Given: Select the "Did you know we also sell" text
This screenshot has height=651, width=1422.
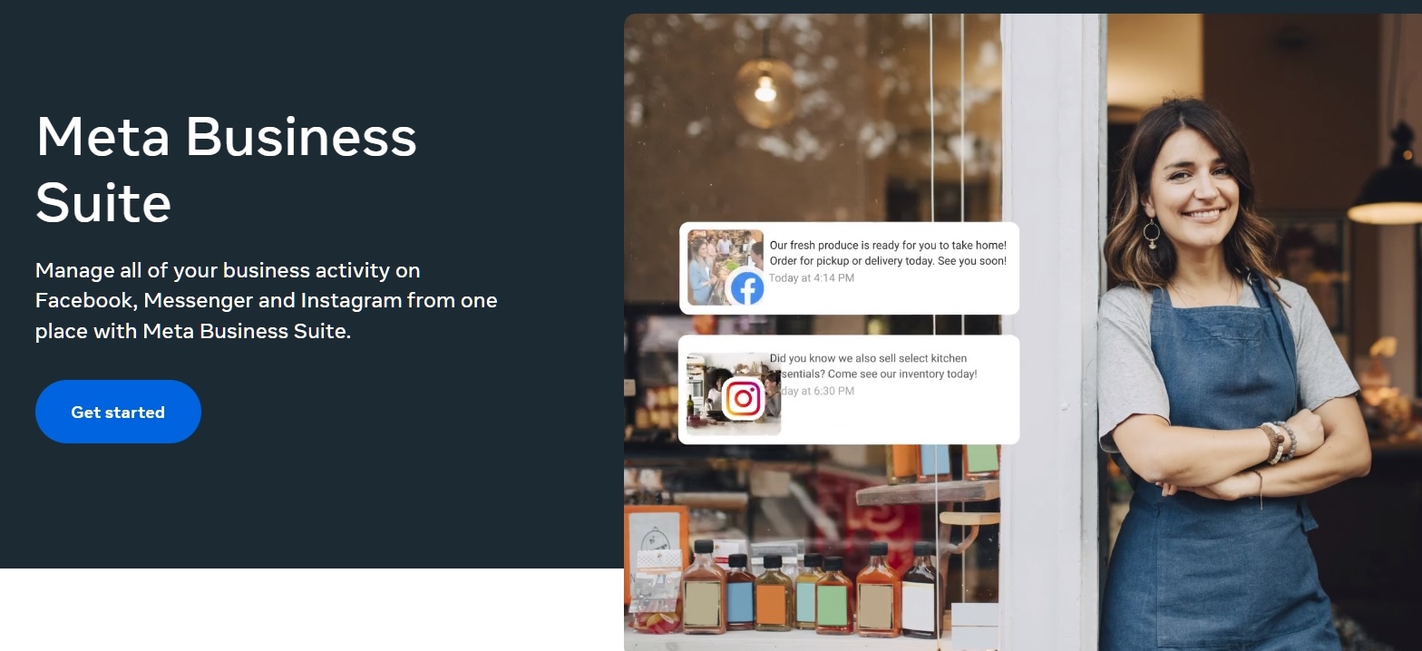Looking at the screenshot, I should click(x=873, y=365).
